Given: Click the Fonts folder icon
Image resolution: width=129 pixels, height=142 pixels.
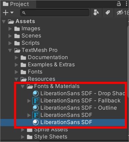Looking at the screenshot, I should coord(23,72).
